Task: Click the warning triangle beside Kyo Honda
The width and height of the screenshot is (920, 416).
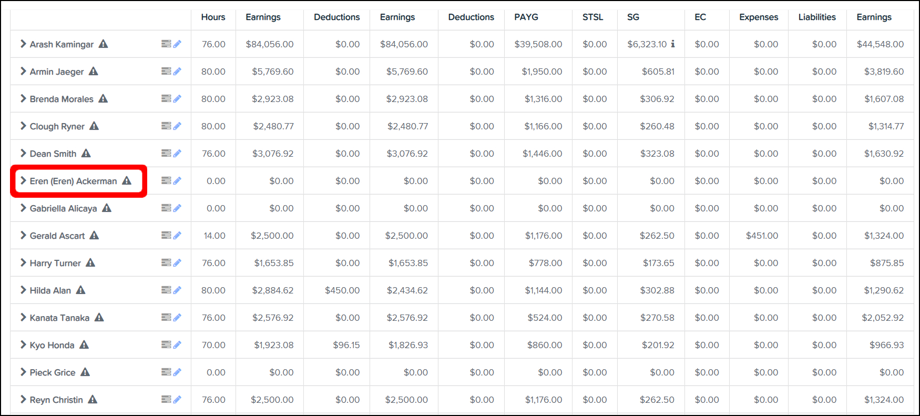Action: coord(84,344)
